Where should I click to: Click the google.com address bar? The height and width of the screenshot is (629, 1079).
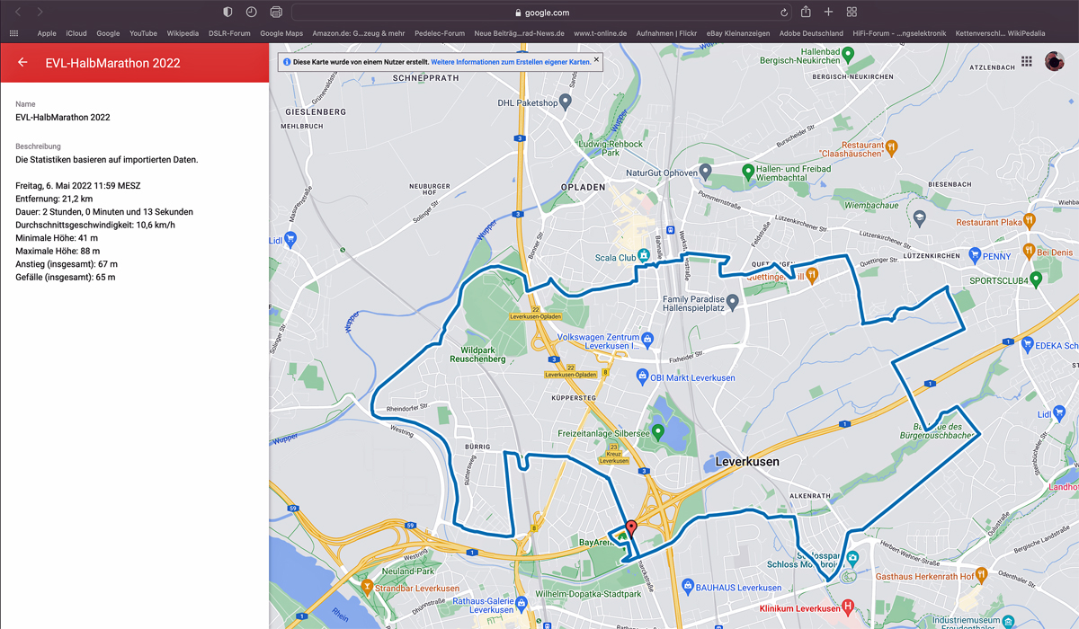pos(539,13)
